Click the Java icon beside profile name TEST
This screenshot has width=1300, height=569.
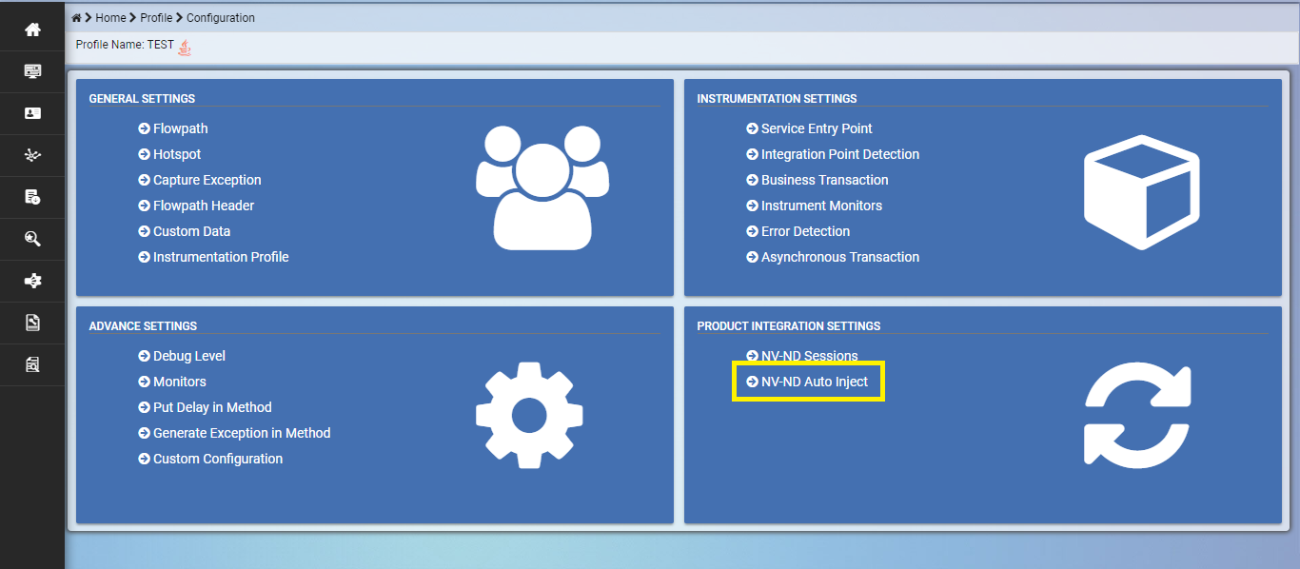point(185,47)
